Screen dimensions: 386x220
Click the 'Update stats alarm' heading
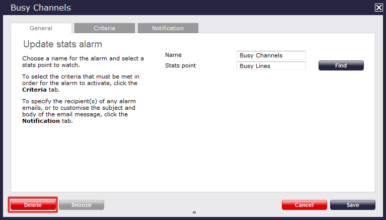click(62, 44)
